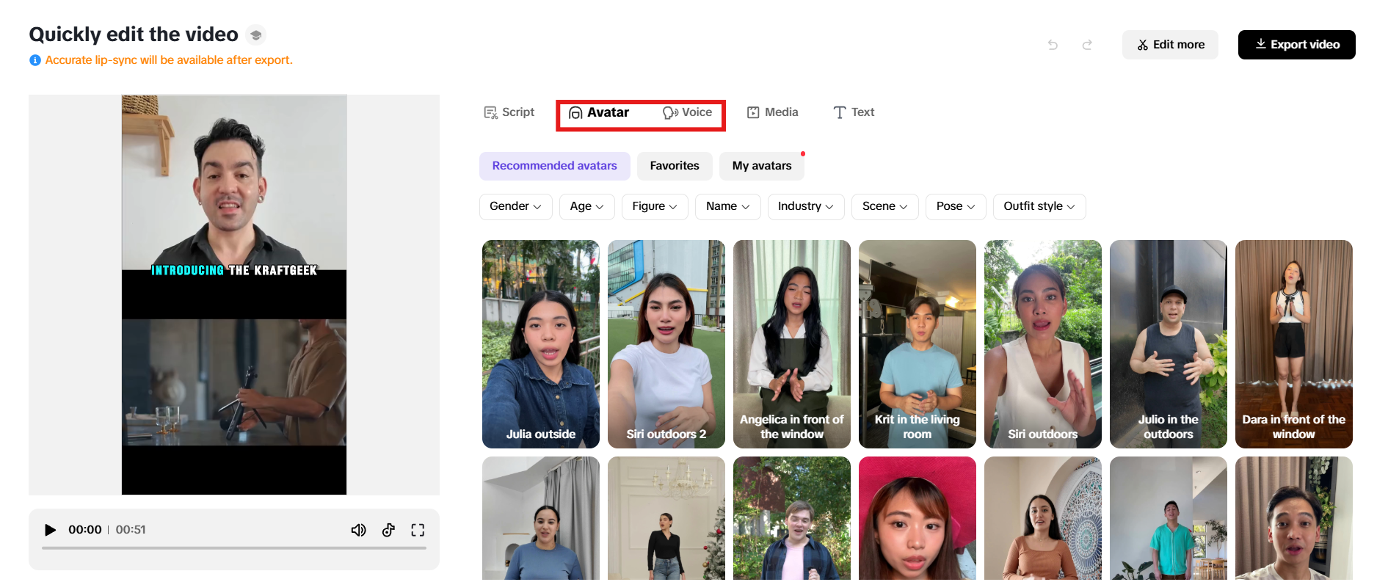The width and height of the screenshot is (1377, 582).
Task: Pick avatar in front of mandala tapestry
Action: point(1043,519)
